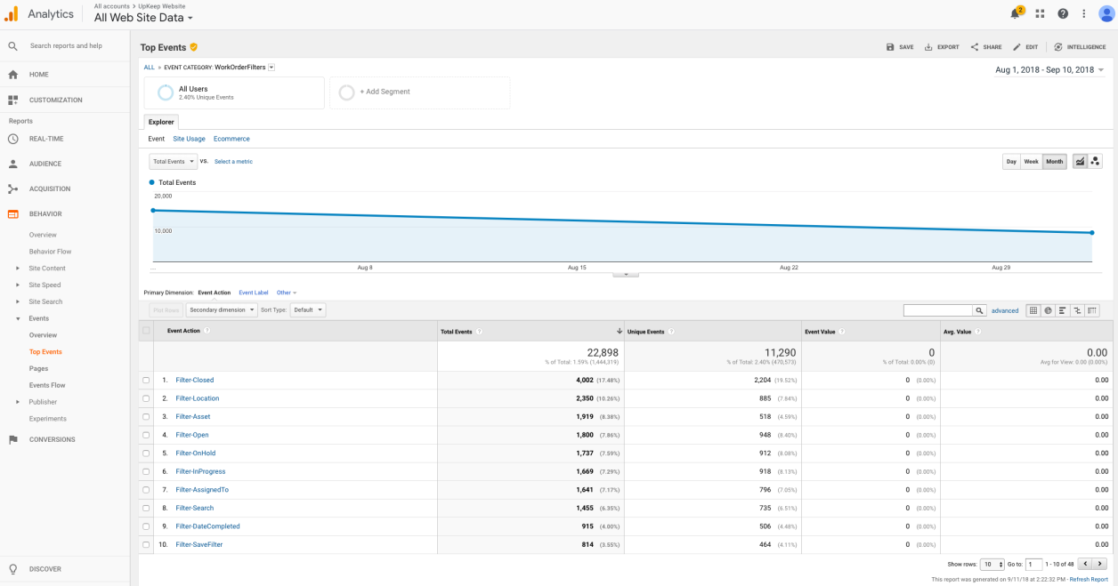Select the Pivot table view icon
The width and height of the screenshot is (1118, 586).
pyautogui.click(x=1092, y=310)
